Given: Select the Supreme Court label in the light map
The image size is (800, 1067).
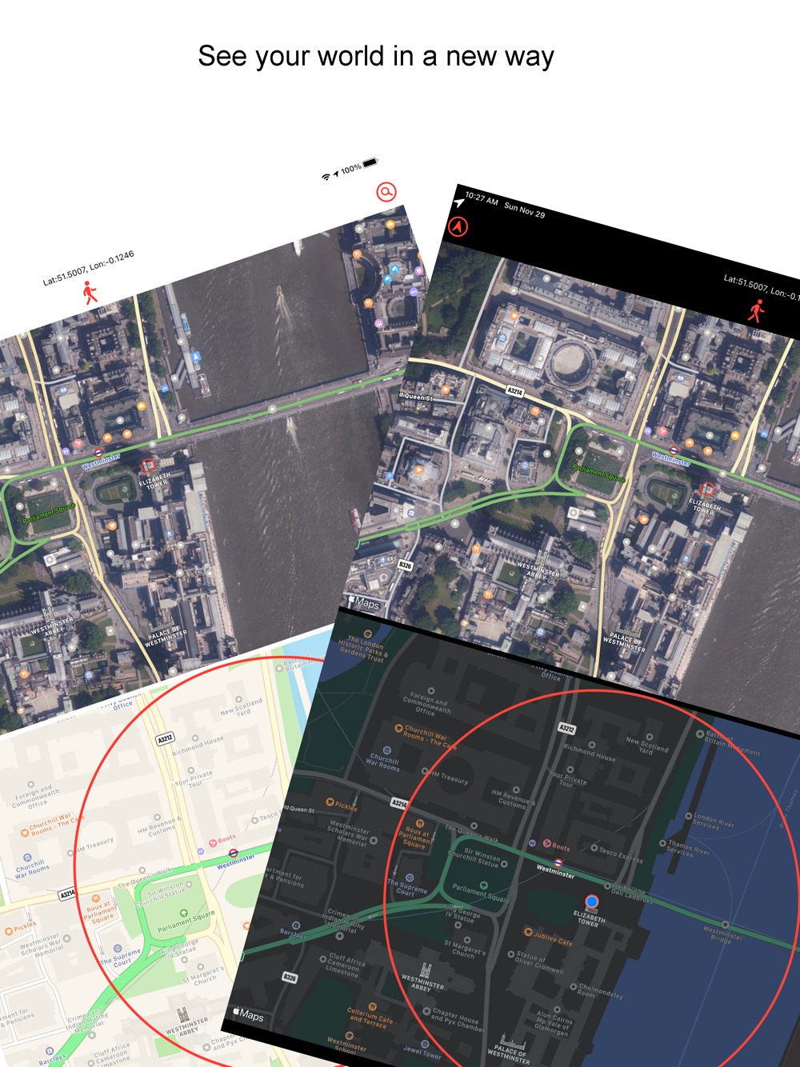Looking at the screenshot, I should tap(121, 957).
